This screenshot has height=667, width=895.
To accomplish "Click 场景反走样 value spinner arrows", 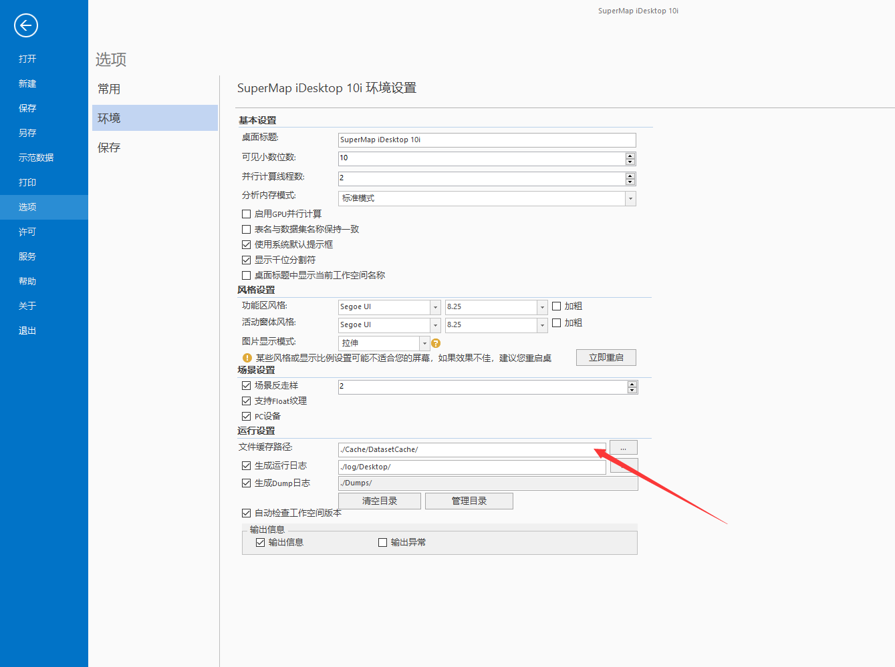I will pos(632,387).
